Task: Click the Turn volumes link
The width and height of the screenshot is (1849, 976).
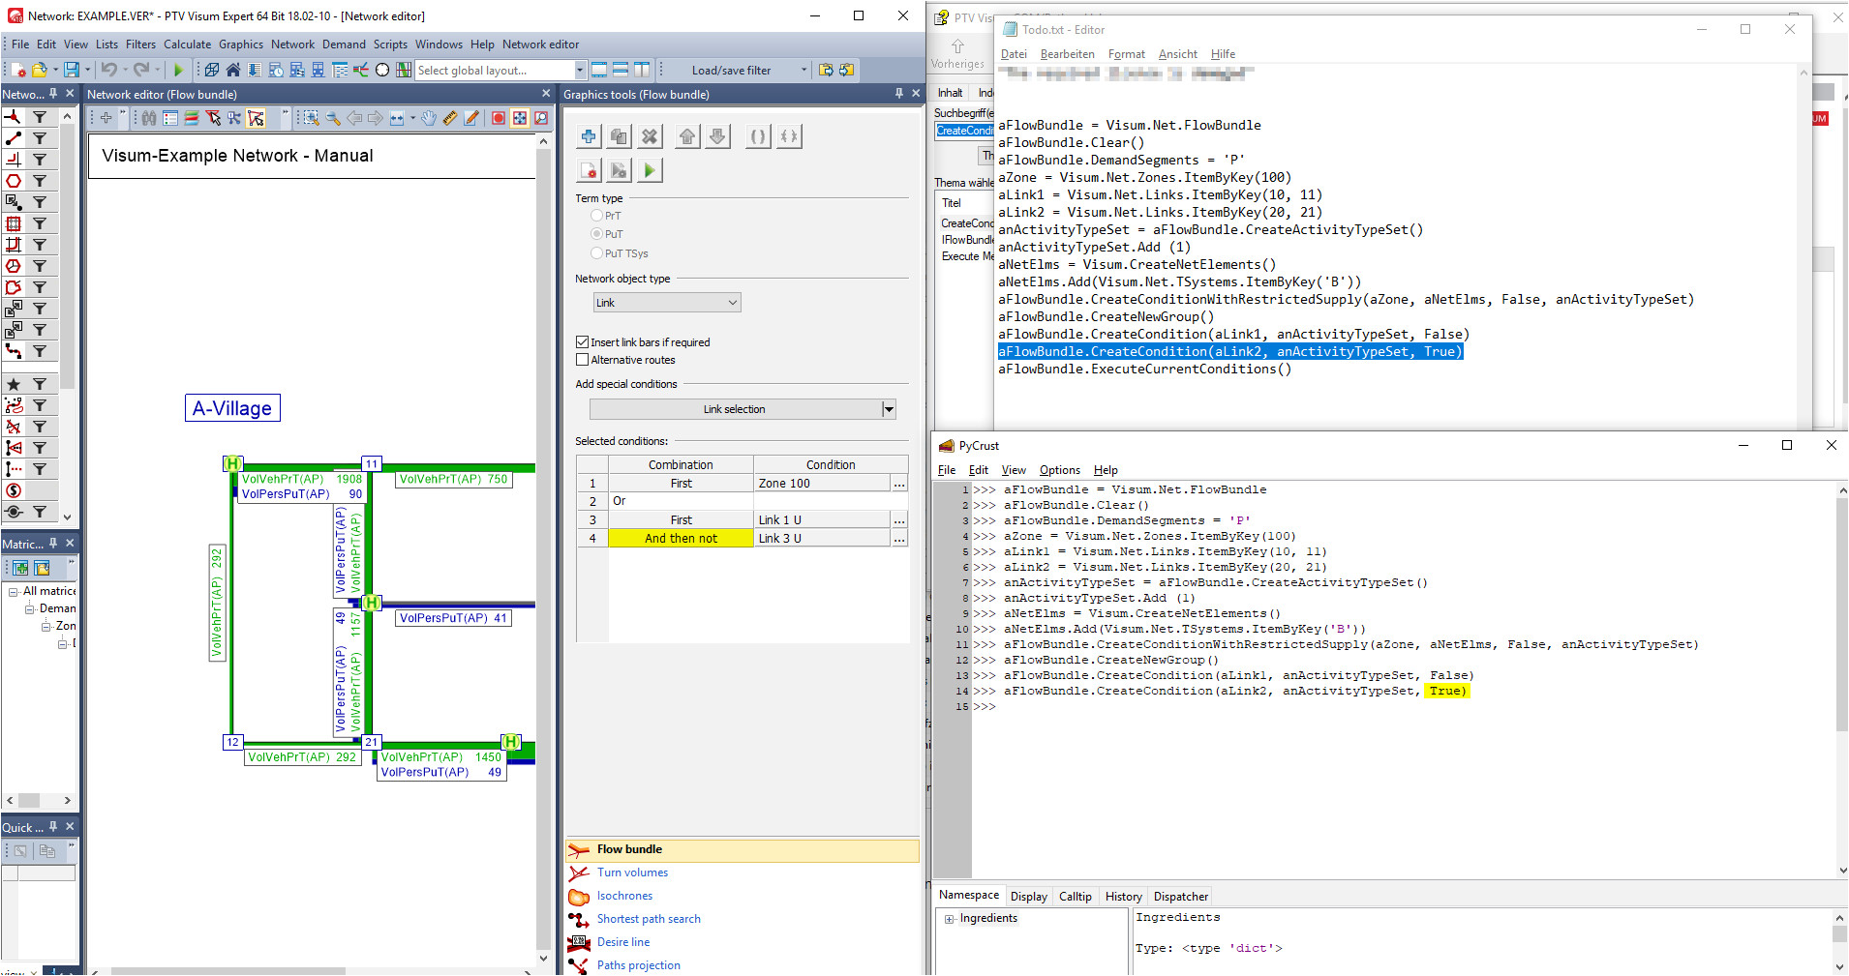Action: pyautogui.click(x=632, y=872)
